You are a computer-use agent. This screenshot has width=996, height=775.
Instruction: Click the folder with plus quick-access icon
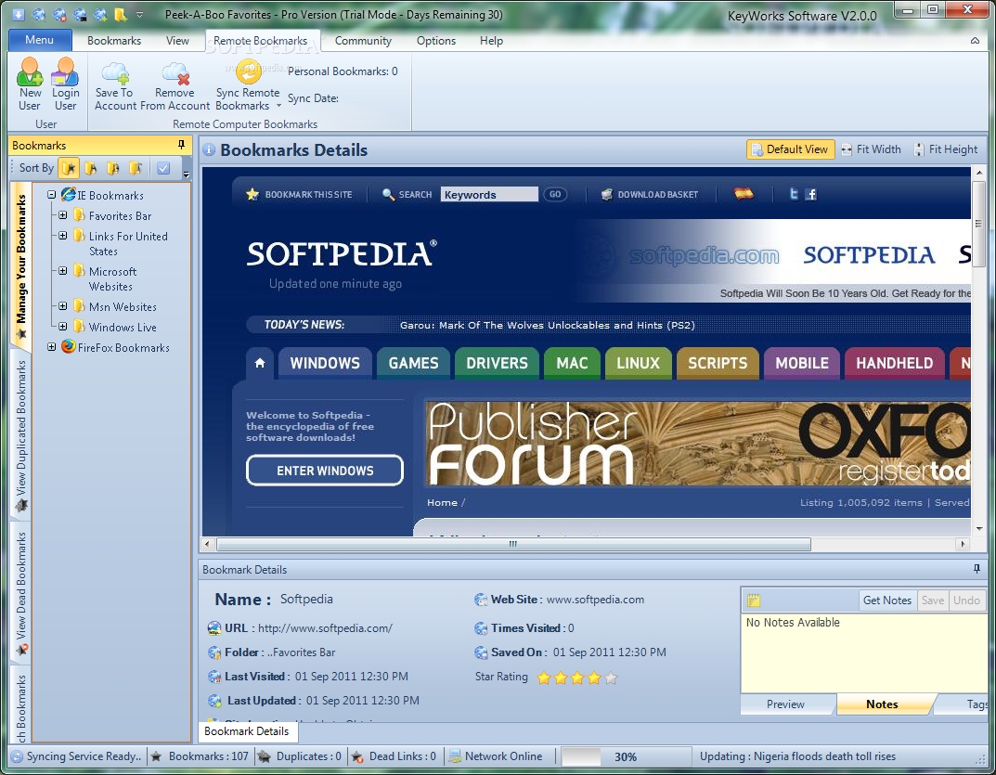[x=120, y=14]
